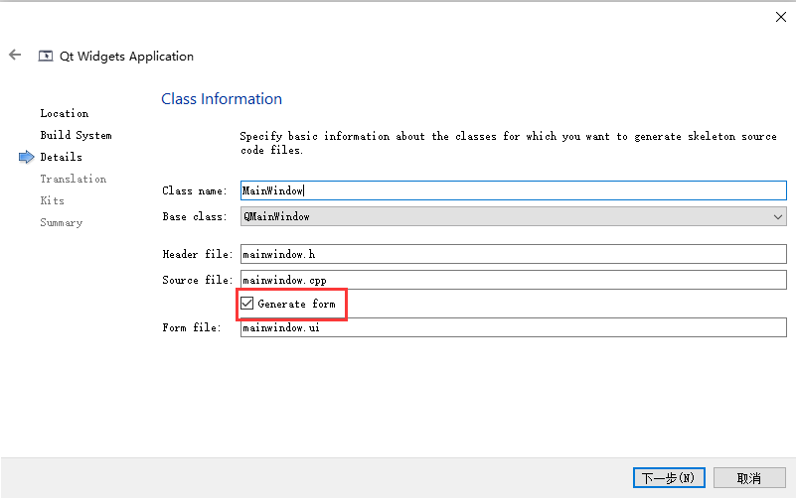Click the Qt Widgets Application title text
The height and width of the screenshot is (499, 796).
click(126, 57)
